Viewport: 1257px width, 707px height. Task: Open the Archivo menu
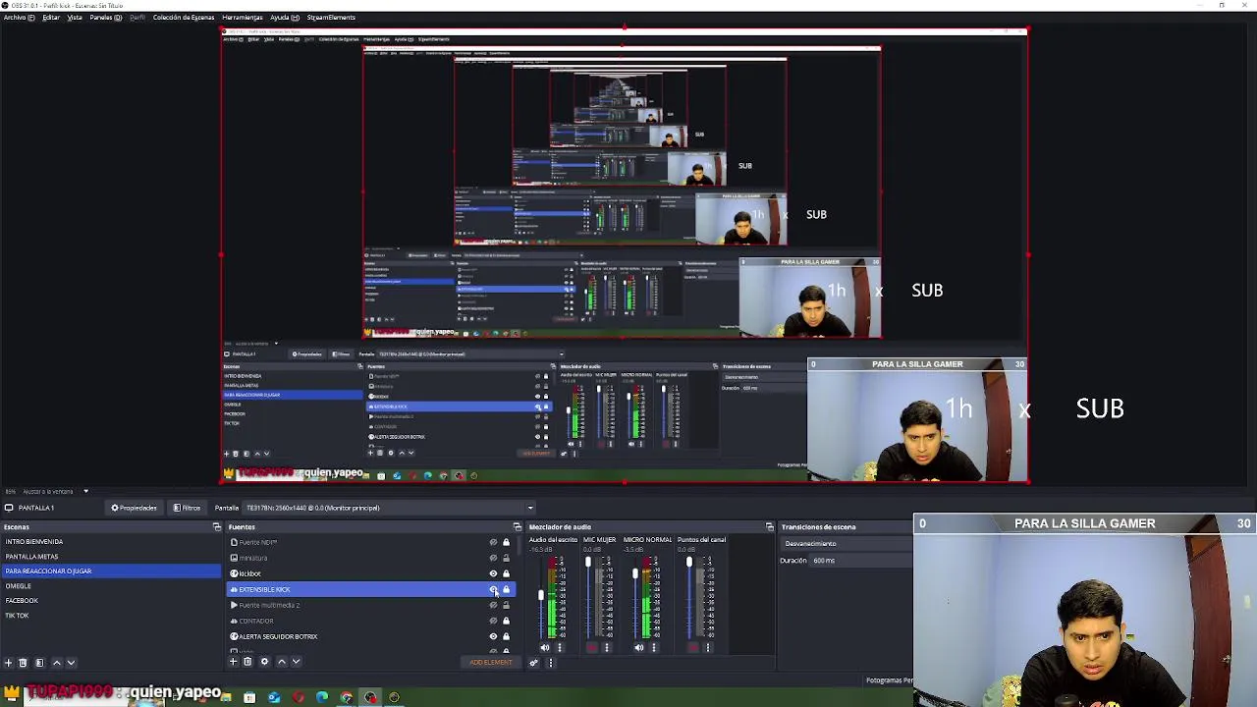click(19, 18)
